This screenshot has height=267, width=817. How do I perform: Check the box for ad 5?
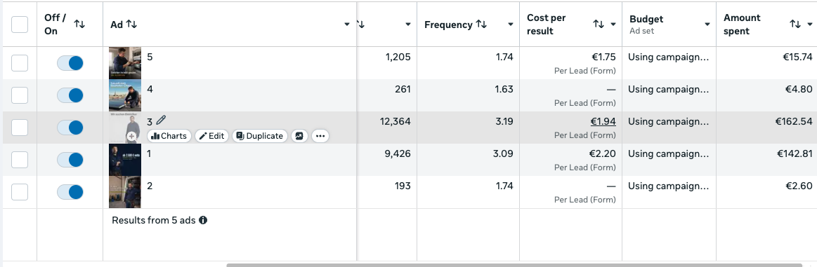20,63
